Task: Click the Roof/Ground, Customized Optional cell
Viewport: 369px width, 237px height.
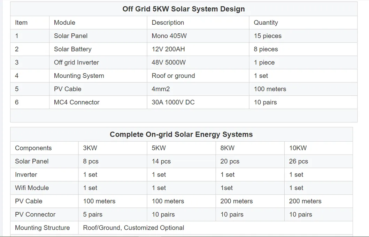Action: point(133,228)
